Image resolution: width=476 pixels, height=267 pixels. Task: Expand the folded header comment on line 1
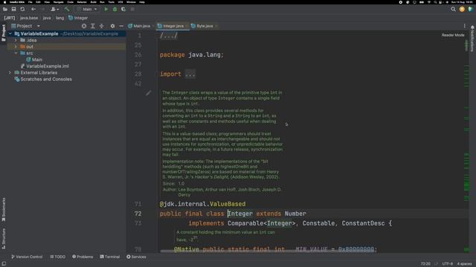169,36
